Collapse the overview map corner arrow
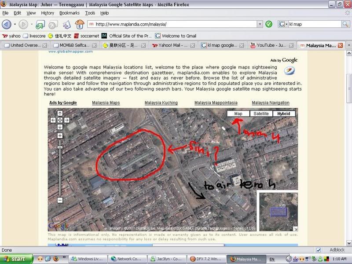The height and width of the screenshot is (264, 352). pos(295,229)
